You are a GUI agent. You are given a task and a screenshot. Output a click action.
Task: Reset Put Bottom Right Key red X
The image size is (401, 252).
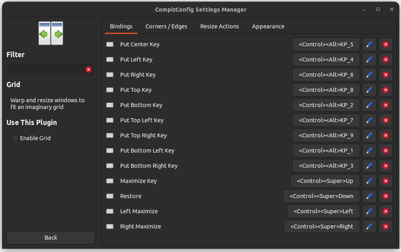coord(386,166)
